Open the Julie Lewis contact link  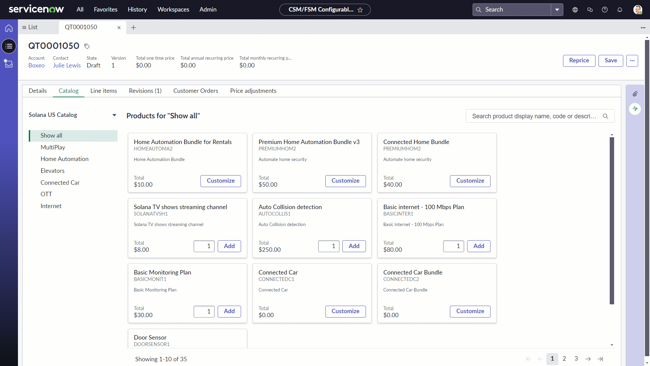[x=67, y=65]
